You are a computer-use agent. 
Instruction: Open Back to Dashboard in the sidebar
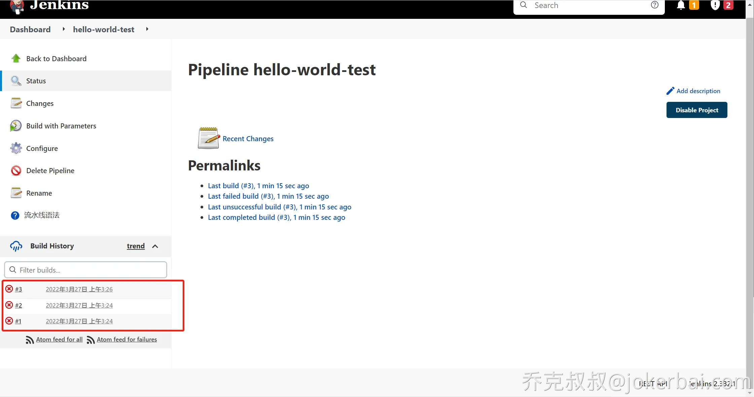pos(57,58)
